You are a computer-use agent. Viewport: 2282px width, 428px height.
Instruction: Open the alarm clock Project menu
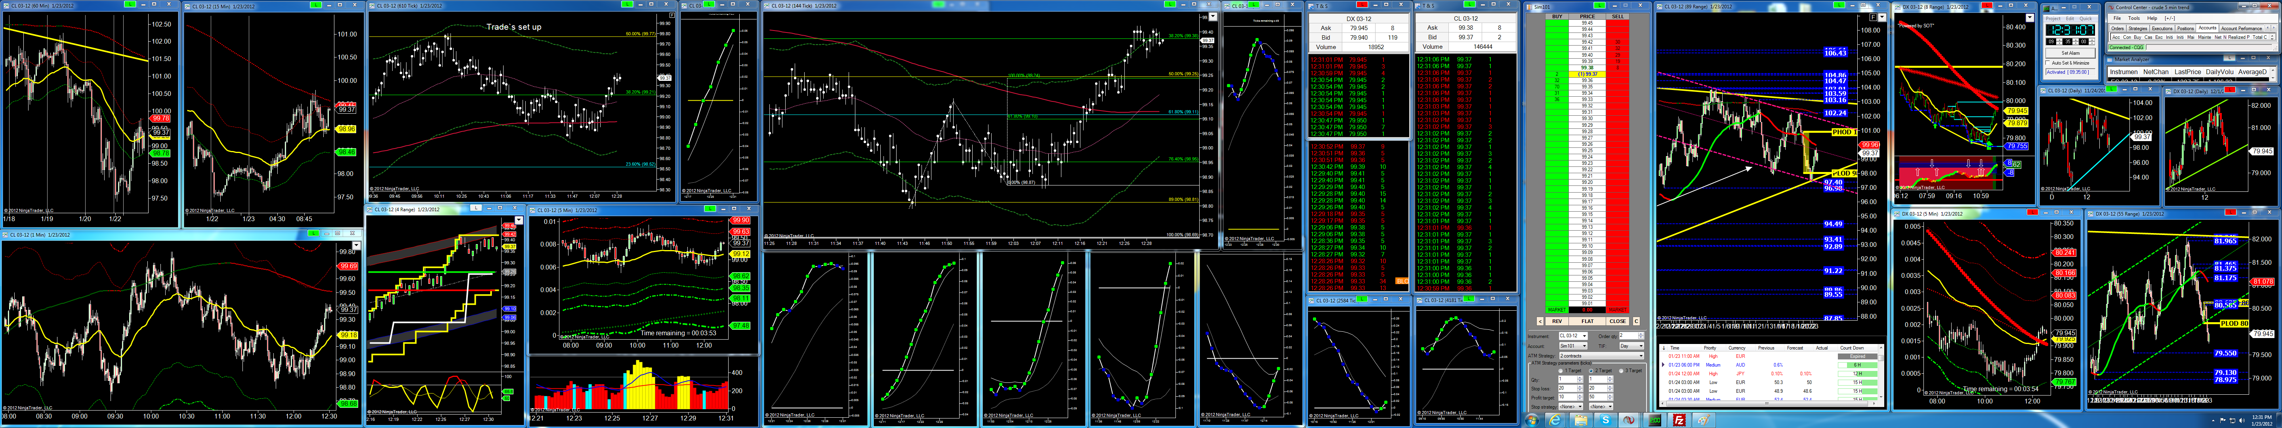pyautogui.click(x=2053, y=18)
